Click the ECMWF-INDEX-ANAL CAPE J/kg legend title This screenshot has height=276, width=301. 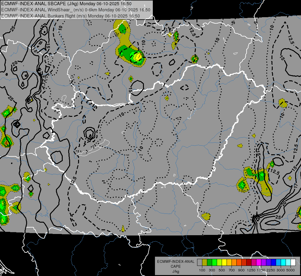(x=176, y=266)
